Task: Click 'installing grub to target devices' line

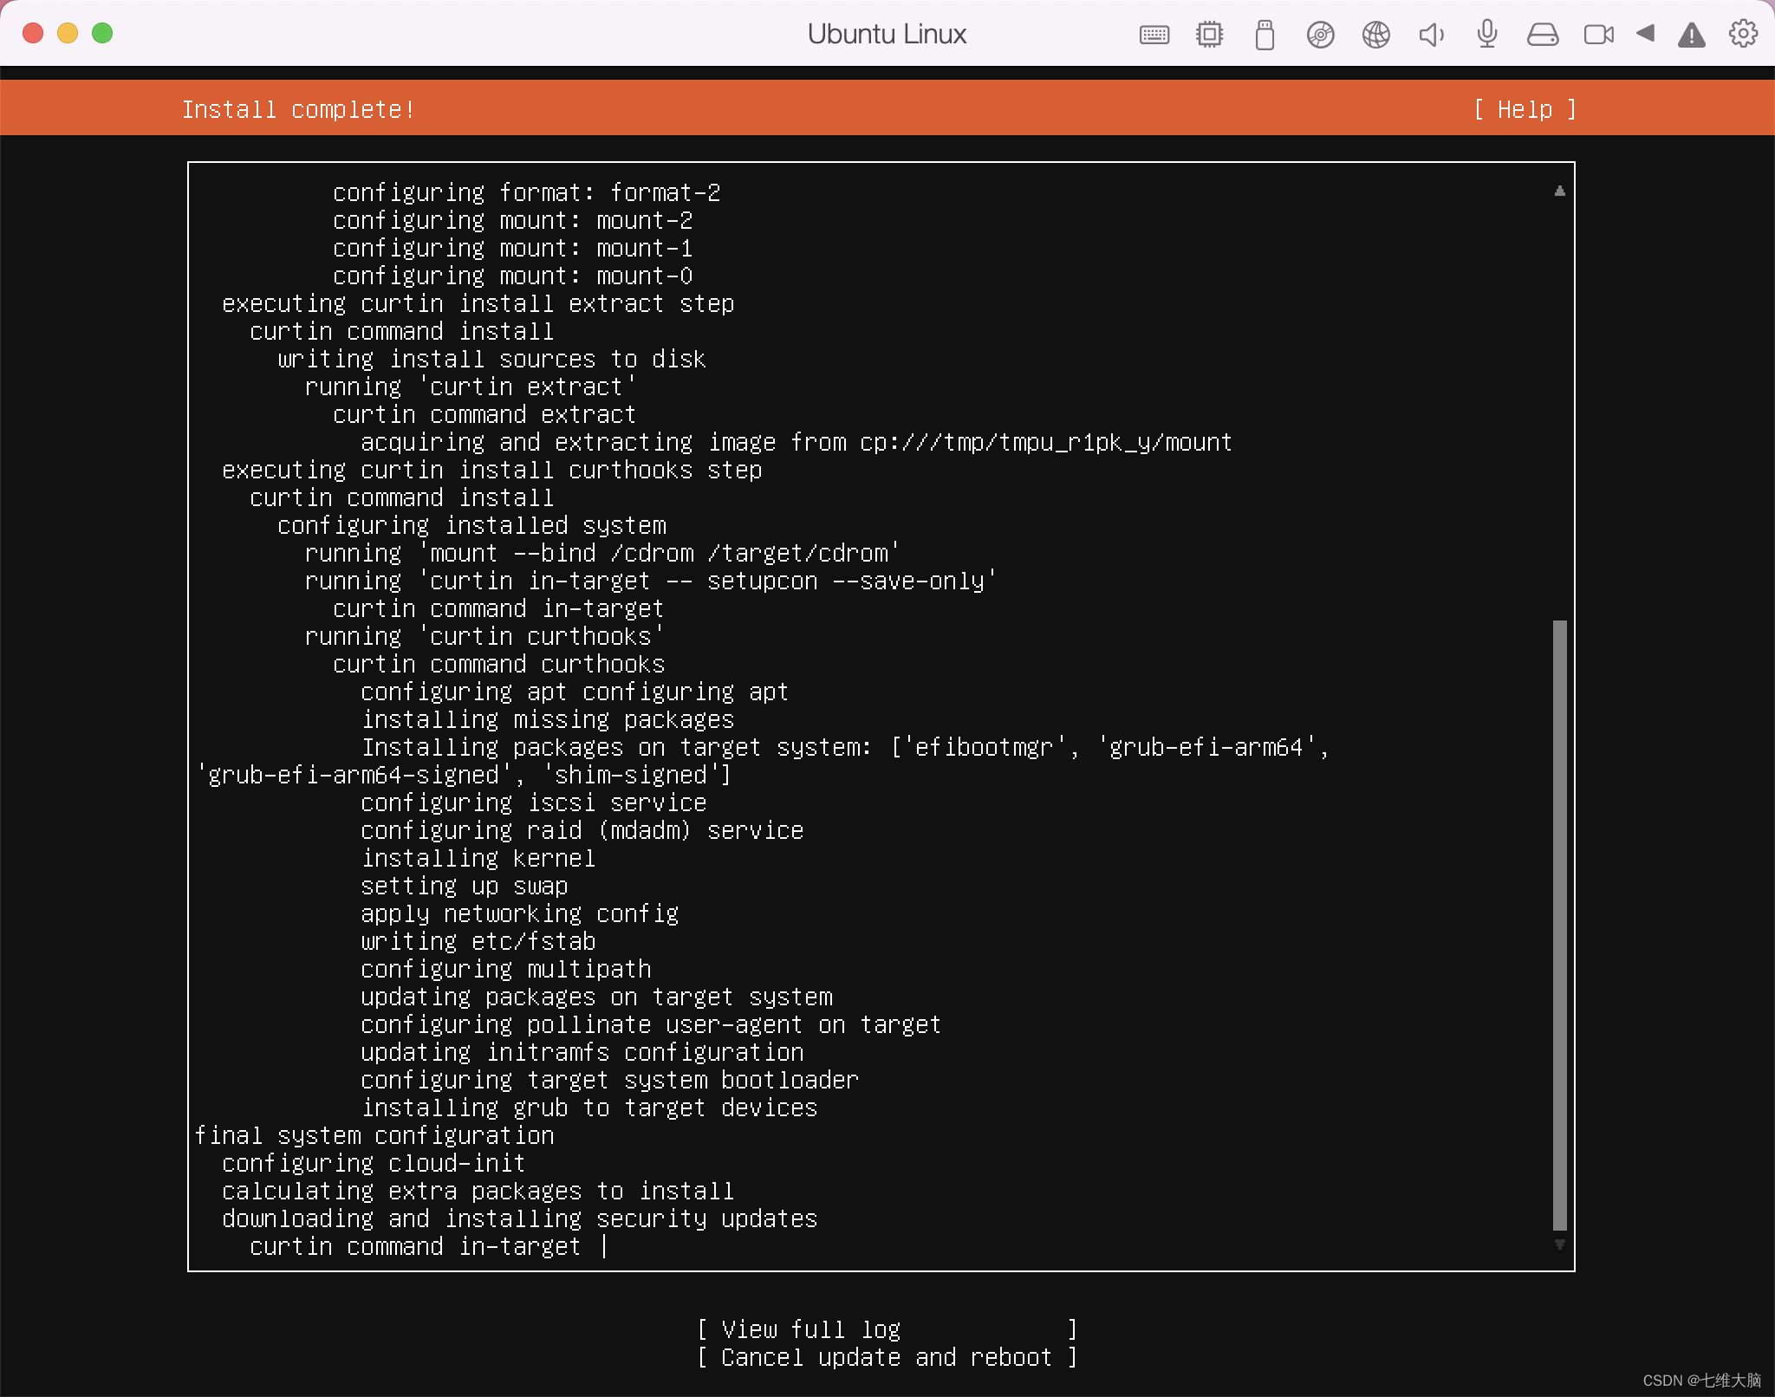Action: point(589,1107)
